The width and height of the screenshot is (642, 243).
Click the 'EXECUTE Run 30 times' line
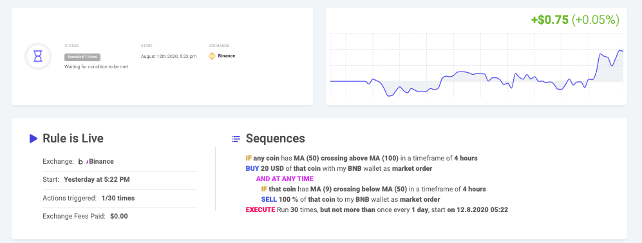[377, 210]
